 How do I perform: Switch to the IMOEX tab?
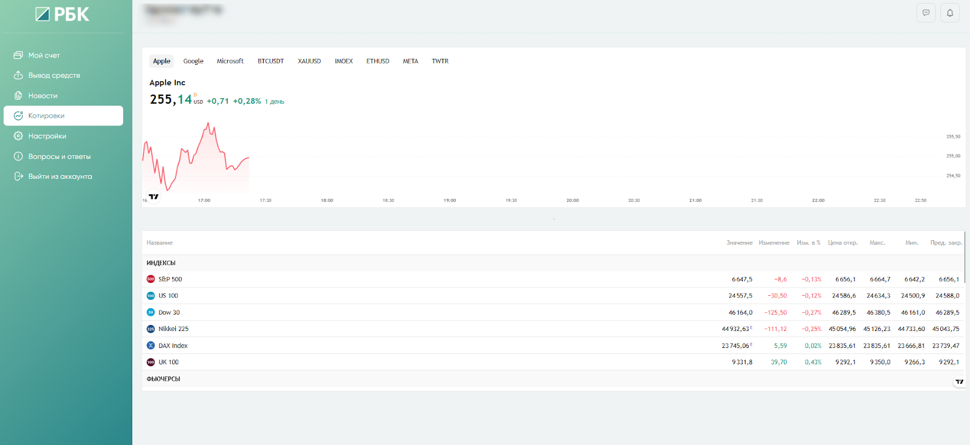pyautogui.click(x=344, y=61)
